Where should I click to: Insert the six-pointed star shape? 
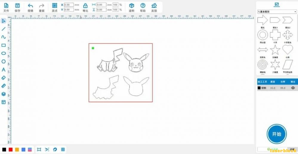pyautogui.click(x=275, y=65)
